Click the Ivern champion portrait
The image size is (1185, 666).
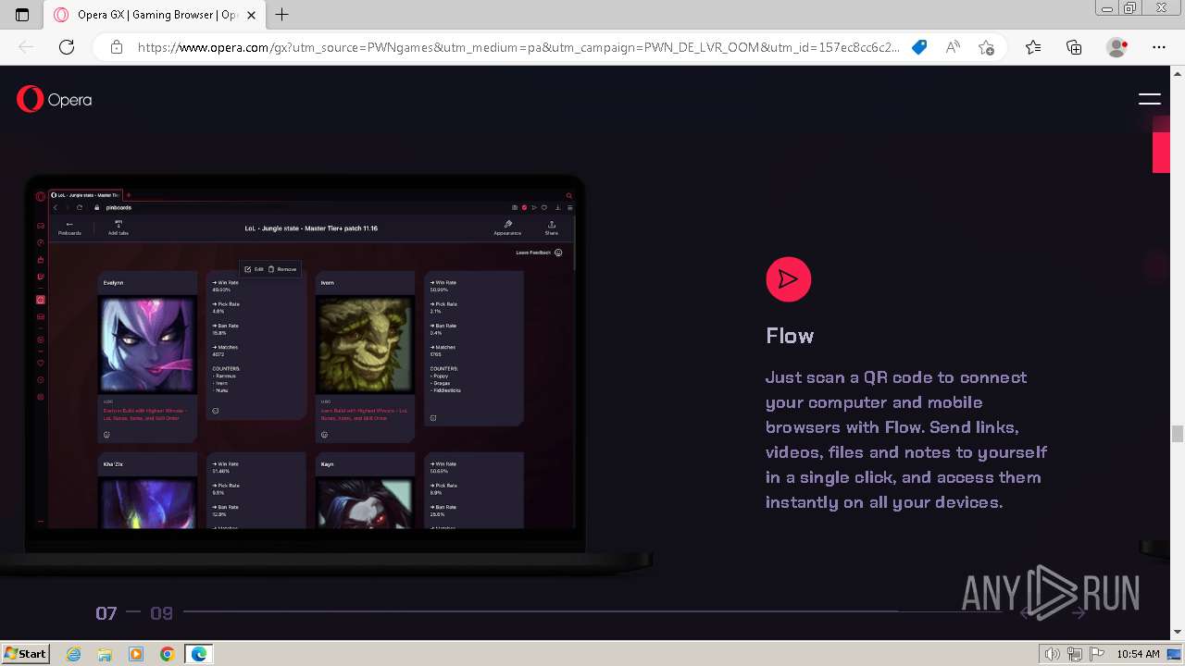365,344
